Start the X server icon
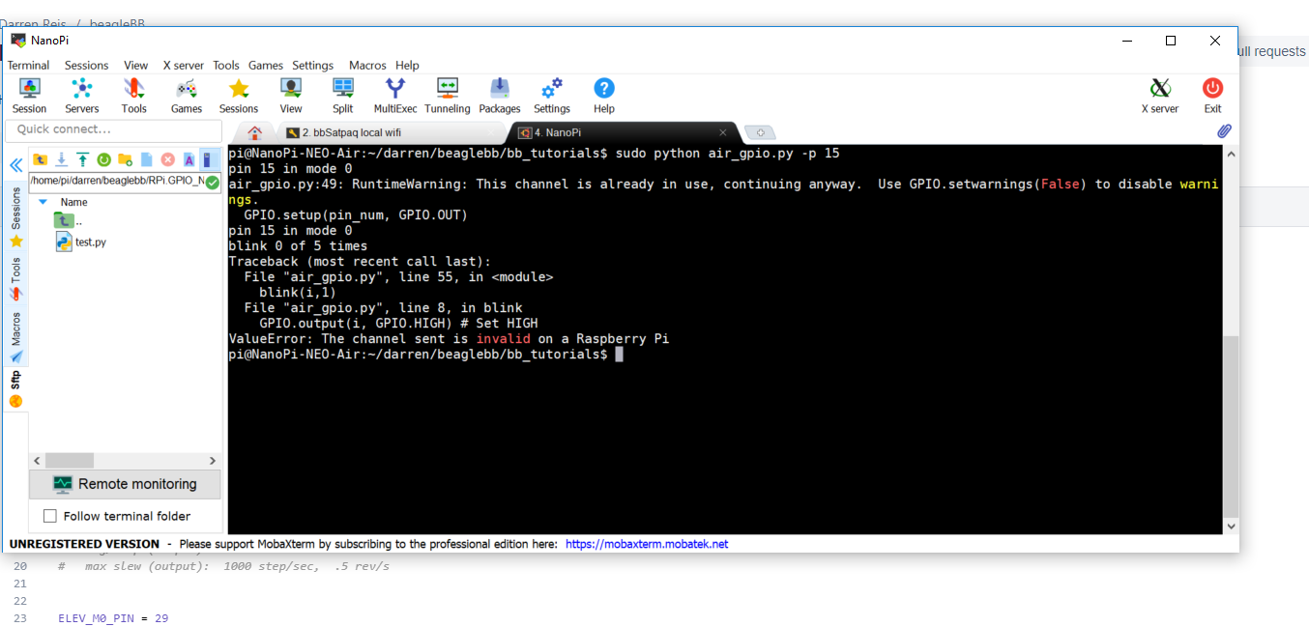 (1159, 96)
